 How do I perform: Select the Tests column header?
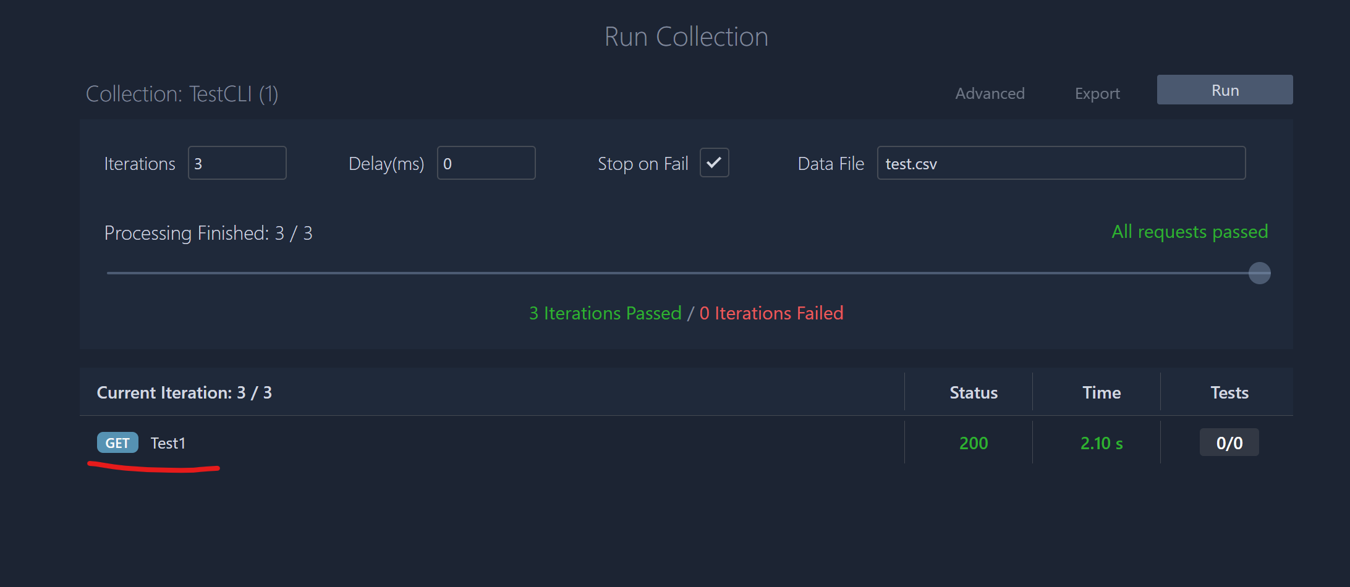click(x=1229, y=392)
